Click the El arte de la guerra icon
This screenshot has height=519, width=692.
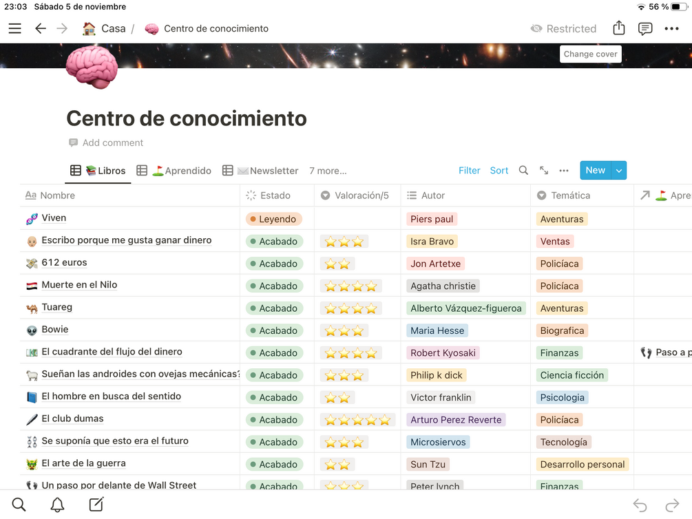click(32, 464)
